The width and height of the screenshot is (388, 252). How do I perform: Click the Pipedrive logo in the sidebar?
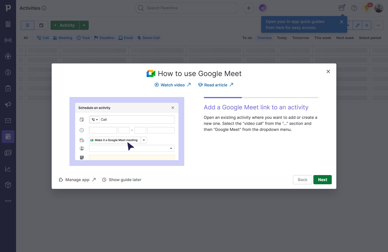8,8
